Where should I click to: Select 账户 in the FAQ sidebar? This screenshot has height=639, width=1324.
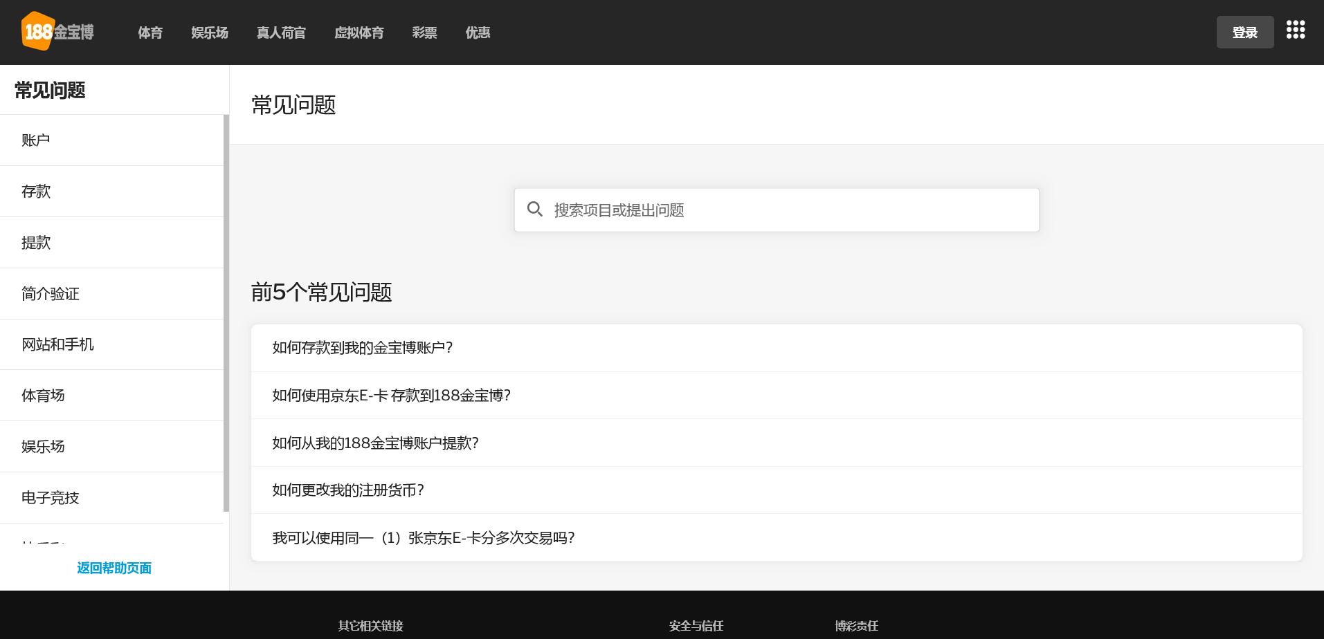pyautogui.click(x=111, y=140)
